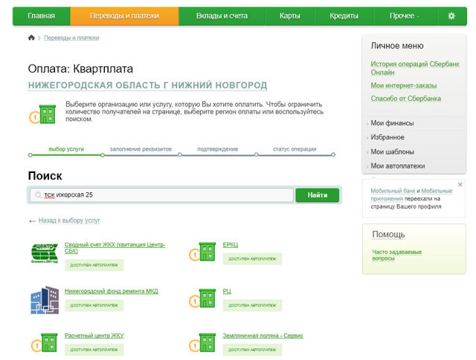Click автоплатеж badge under РЦ
The height and width of the screenshot is (360, 476).
point(252,305)
